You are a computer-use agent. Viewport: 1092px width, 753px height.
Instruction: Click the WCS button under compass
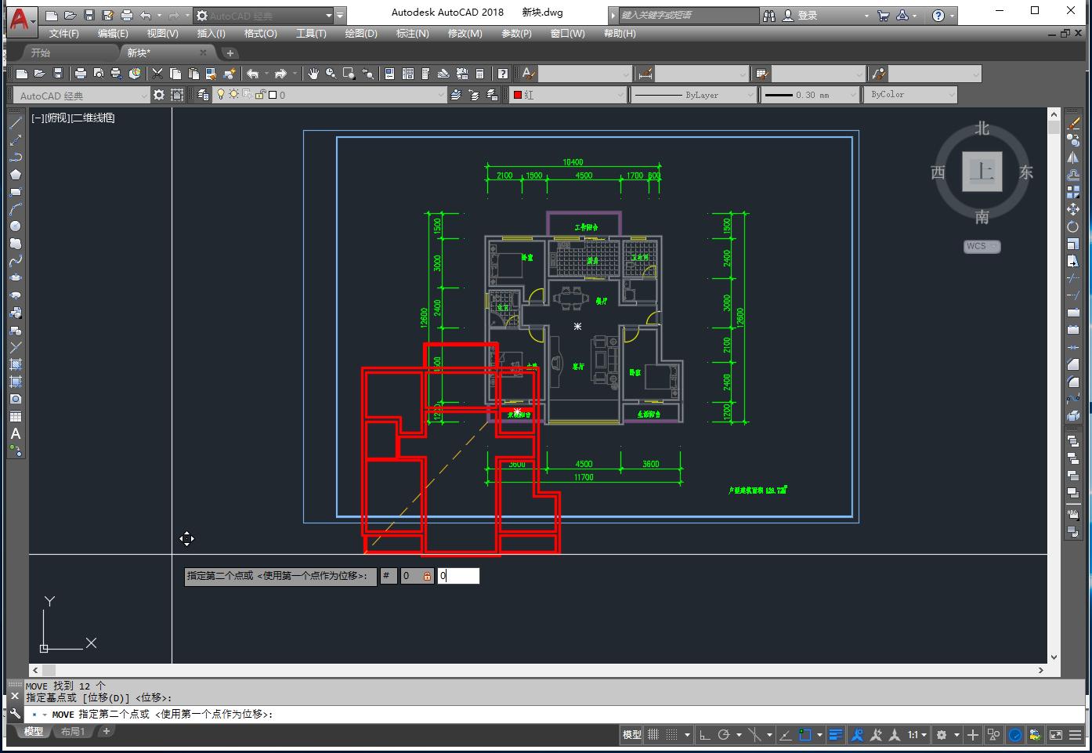pyautogui.click(x=981, y=246)
